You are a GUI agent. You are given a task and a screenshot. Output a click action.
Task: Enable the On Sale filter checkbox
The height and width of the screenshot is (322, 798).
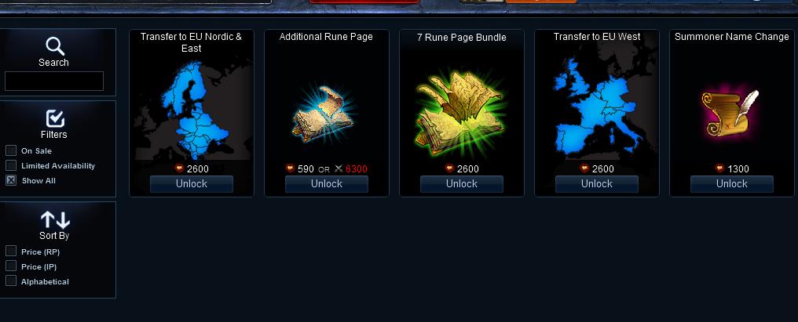click(11, 150)
